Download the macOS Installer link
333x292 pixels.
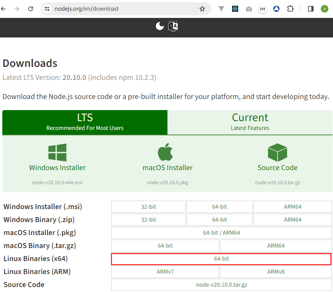(167, 168)
